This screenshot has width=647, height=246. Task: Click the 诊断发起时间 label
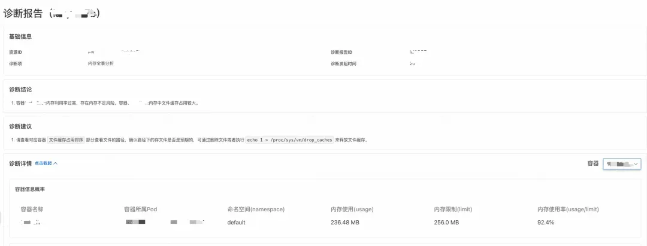point(343,63)
